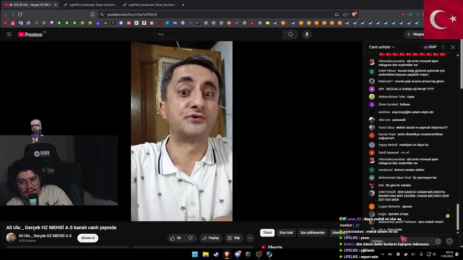
Task: Open Twitch bookmark in bookmarks bar
Action: [x=52, y=23]
